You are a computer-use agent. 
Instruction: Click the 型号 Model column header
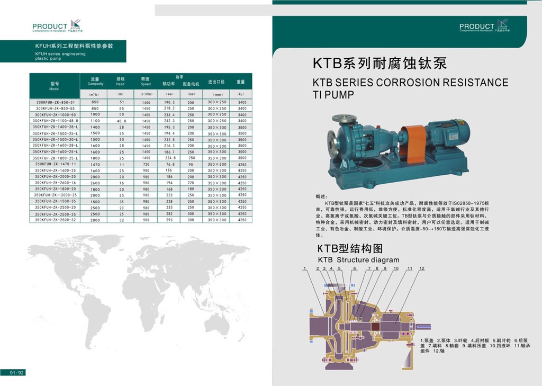pos(55,86)
